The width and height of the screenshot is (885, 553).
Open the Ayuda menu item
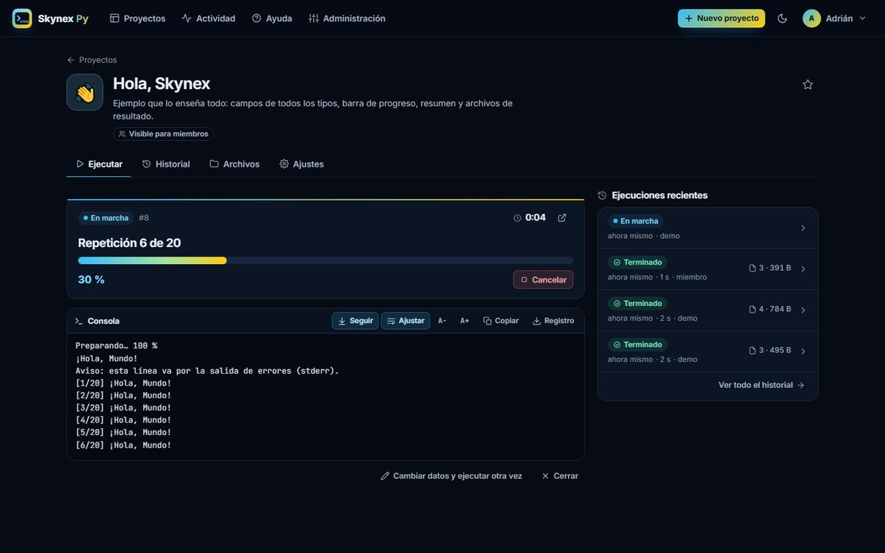(x=271, y=18)
